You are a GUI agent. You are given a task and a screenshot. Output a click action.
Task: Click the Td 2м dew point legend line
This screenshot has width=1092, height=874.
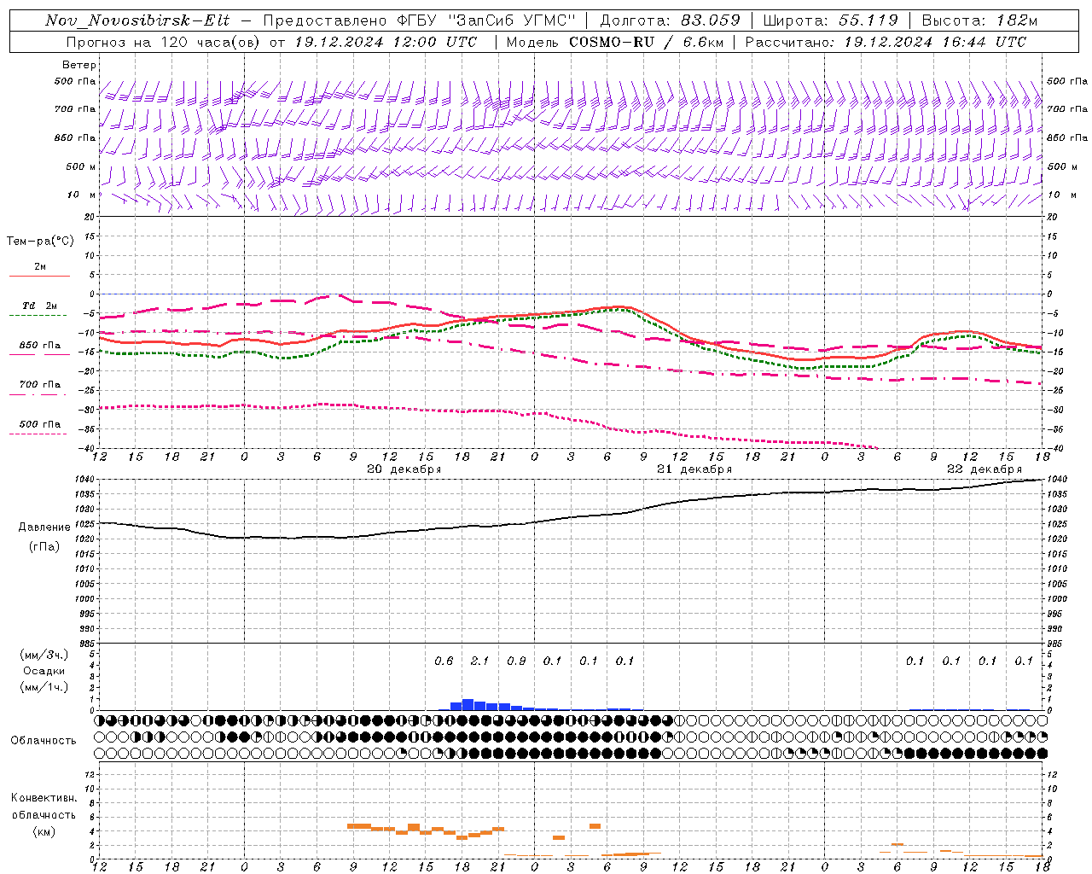38,316
